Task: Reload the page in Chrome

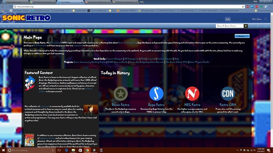Action: pyautogui.click(x=10, y=7)
